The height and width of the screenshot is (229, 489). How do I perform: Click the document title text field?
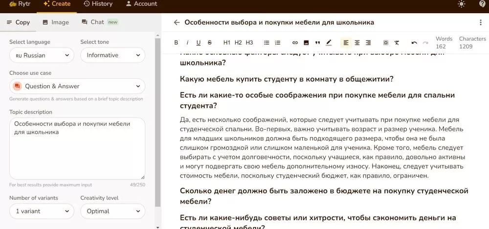point(279,23)
